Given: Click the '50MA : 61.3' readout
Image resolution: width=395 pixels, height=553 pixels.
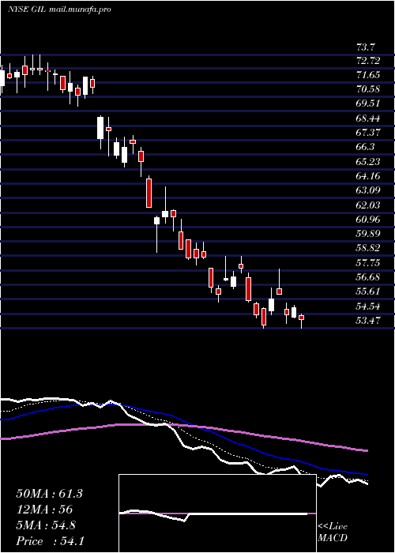Looking at the screenshot, I should 49,494.
